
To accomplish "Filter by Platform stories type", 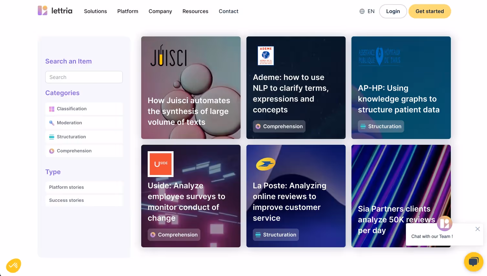I will (x=84, y=187).
